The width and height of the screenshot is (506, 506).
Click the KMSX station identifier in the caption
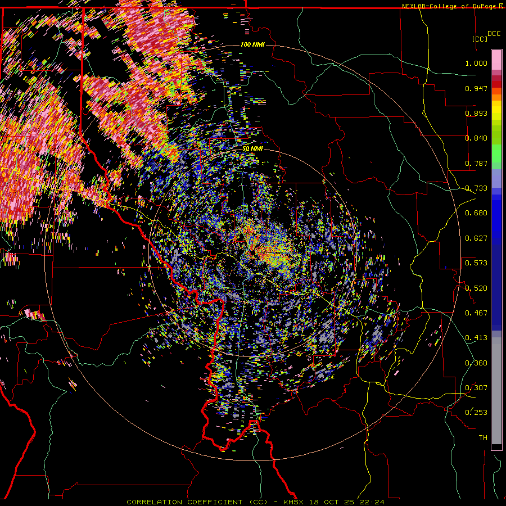293,502
